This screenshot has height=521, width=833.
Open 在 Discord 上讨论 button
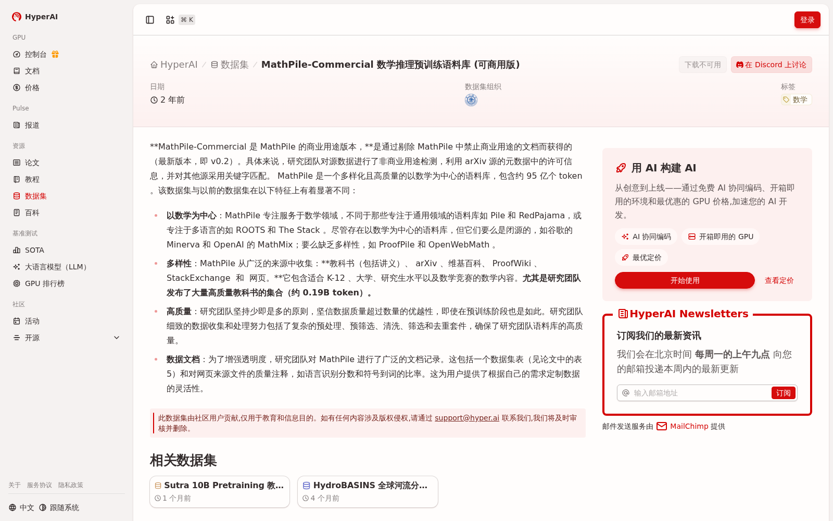click(771, 65)
